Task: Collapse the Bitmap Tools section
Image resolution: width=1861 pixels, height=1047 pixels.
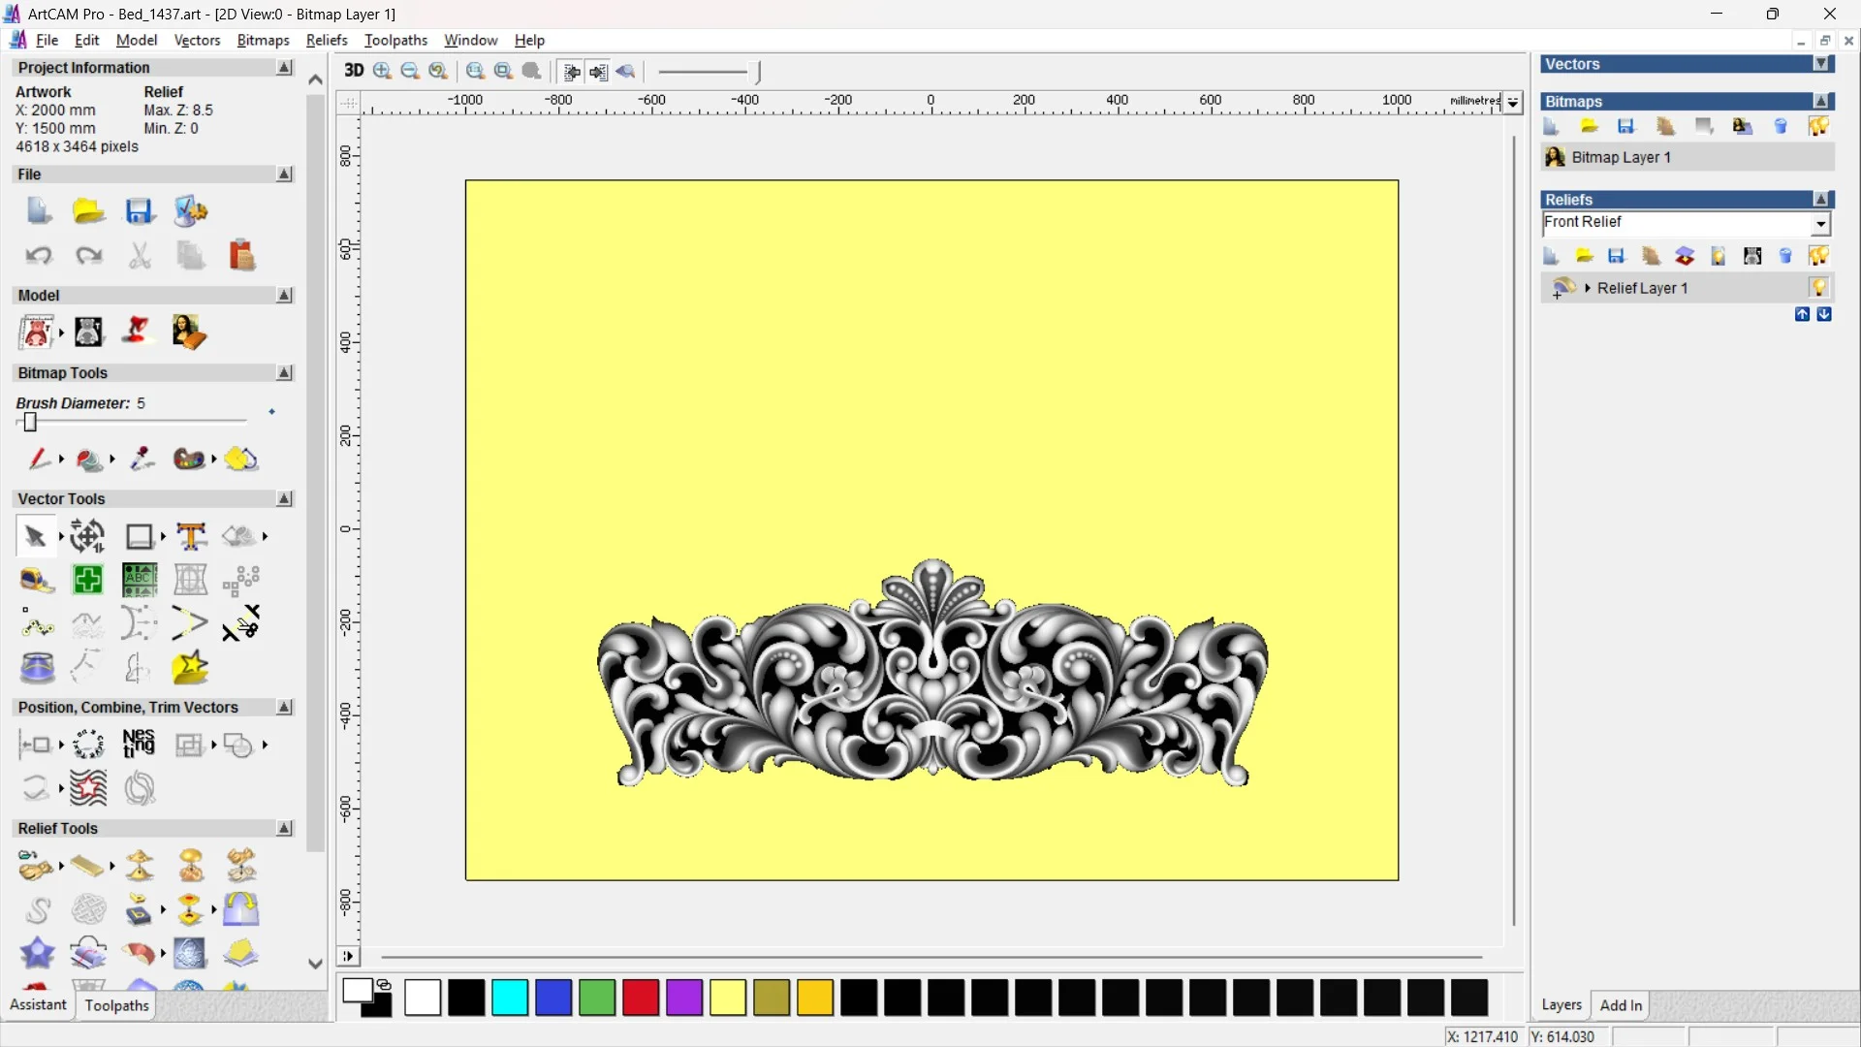Action: click(x=284, y=373)
